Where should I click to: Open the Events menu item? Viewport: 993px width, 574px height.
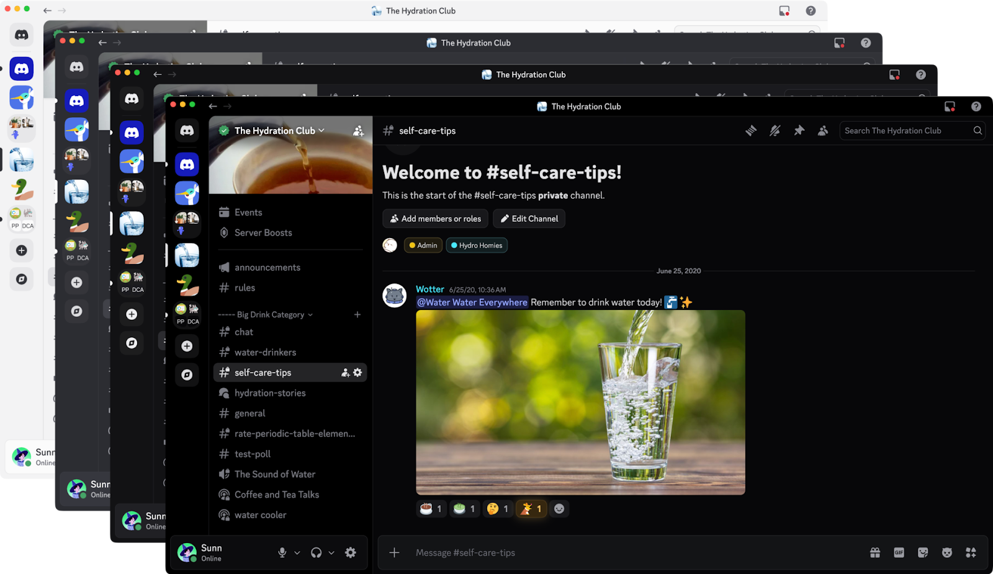pyautogui.click(x=248, y=212)
